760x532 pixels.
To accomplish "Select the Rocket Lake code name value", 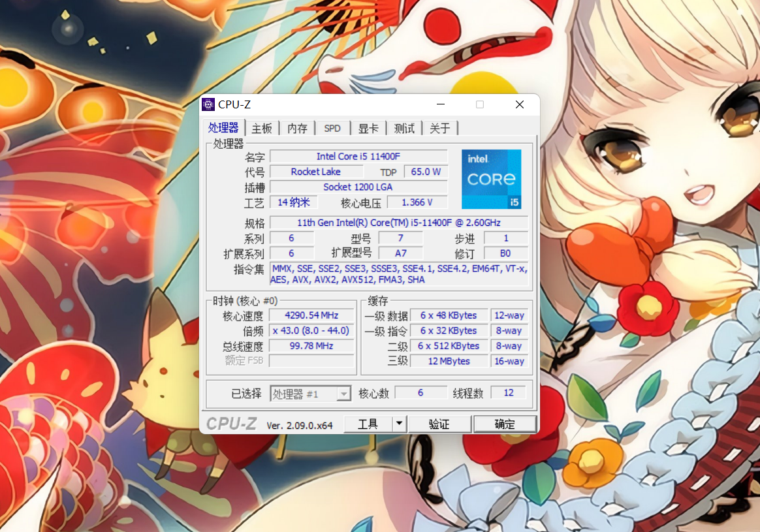I will tap(316, 172).
